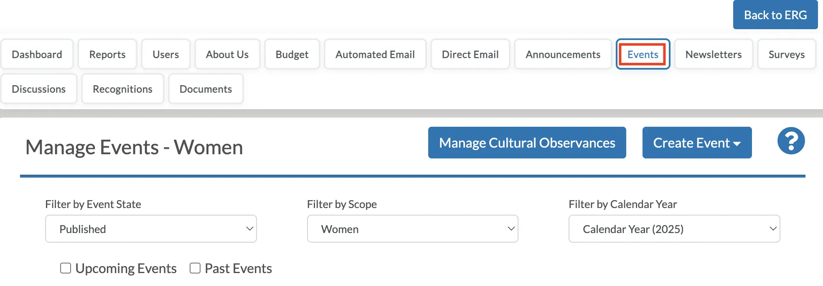Open the Reports tab
Viewport: 823px width, 286px height.
[107, 54]
